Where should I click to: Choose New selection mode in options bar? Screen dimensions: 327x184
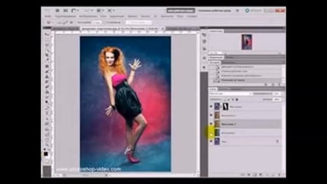[x=59, y=22]
